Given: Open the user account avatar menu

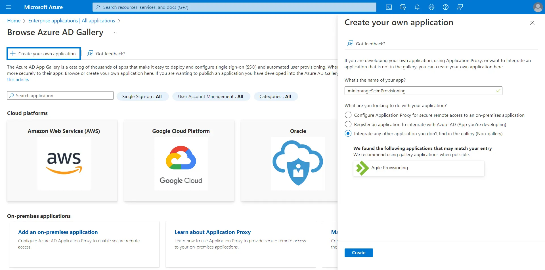Looking at the screenshot, I should pos(538,7).
